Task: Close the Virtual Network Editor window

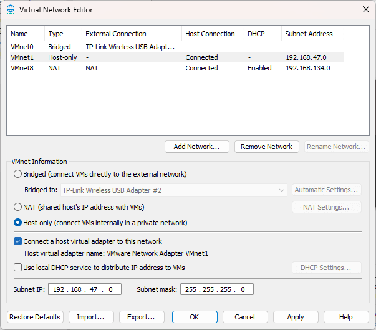Action: pyautogui.click(x=365, y=9)
